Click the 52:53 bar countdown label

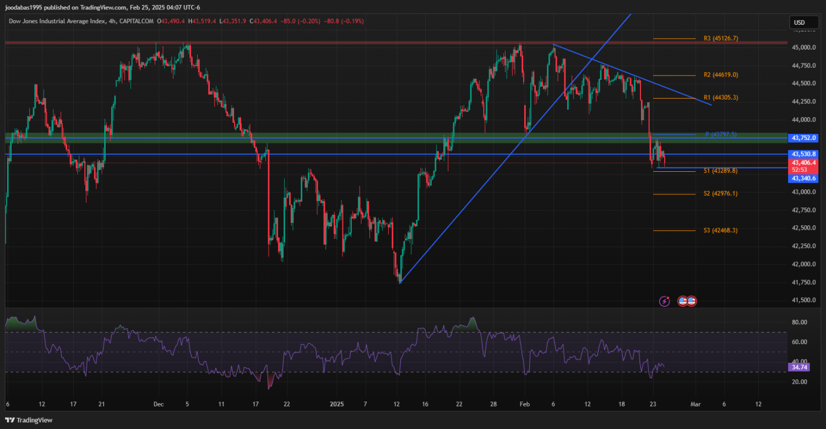click(800, 170)
